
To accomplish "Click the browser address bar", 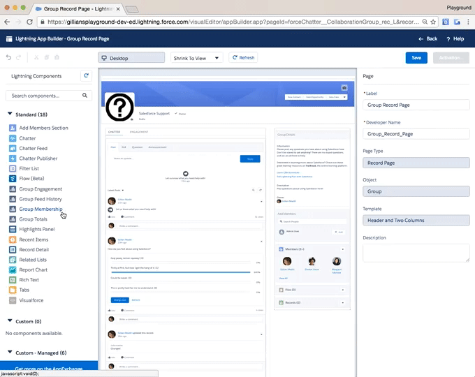I will [x=232, y=22].
